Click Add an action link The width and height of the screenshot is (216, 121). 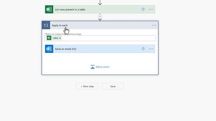(103, 67)
